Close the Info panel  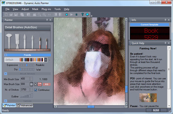[169, 20]
